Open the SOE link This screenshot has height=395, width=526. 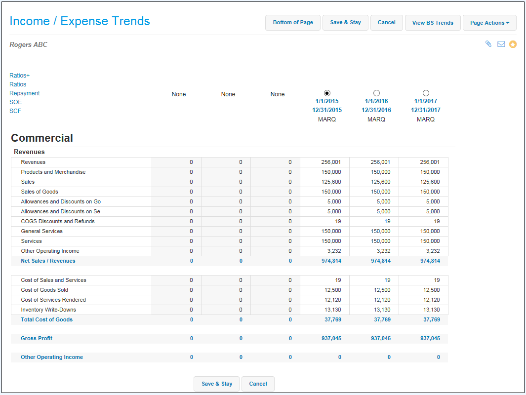[15, 102]
